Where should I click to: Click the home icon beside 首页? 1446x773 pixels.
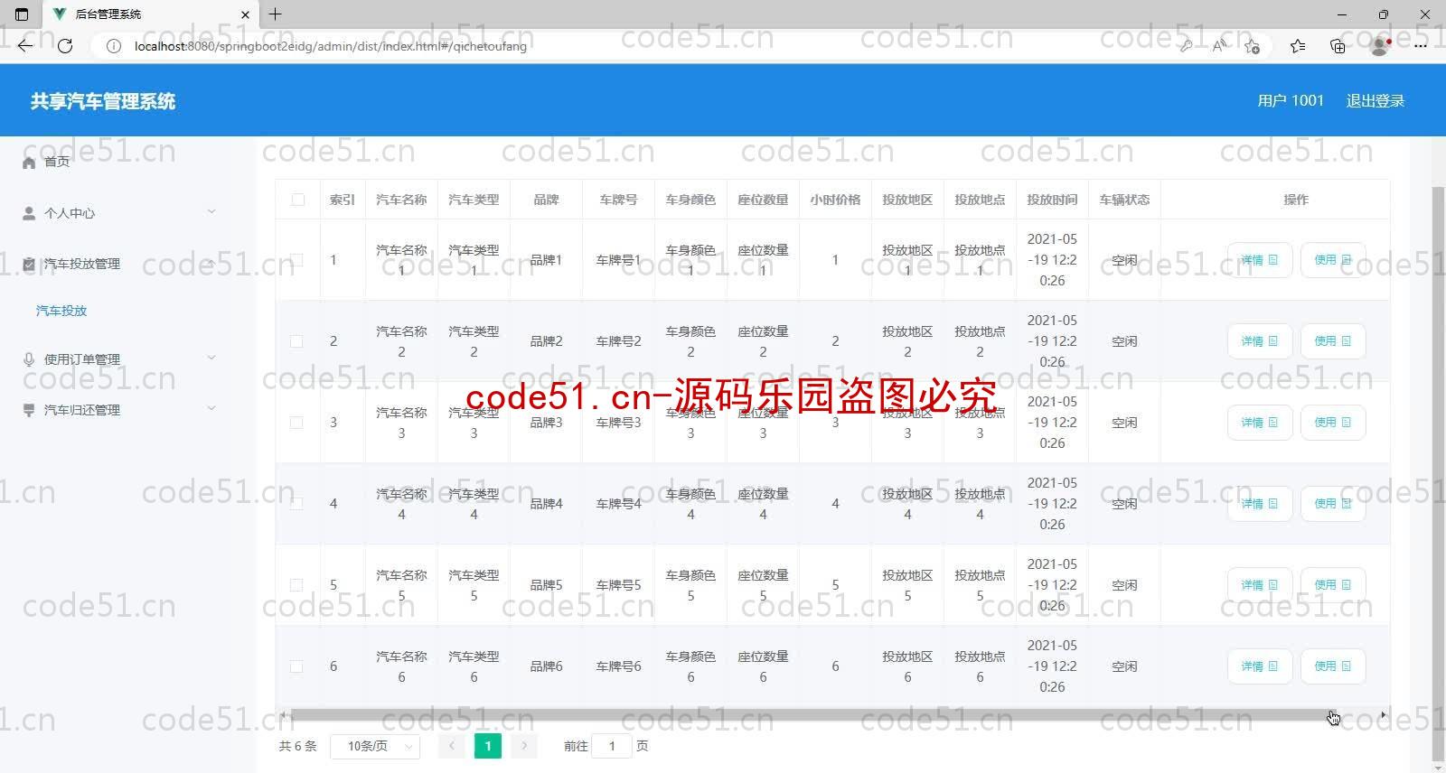click(x=29, y=162)
